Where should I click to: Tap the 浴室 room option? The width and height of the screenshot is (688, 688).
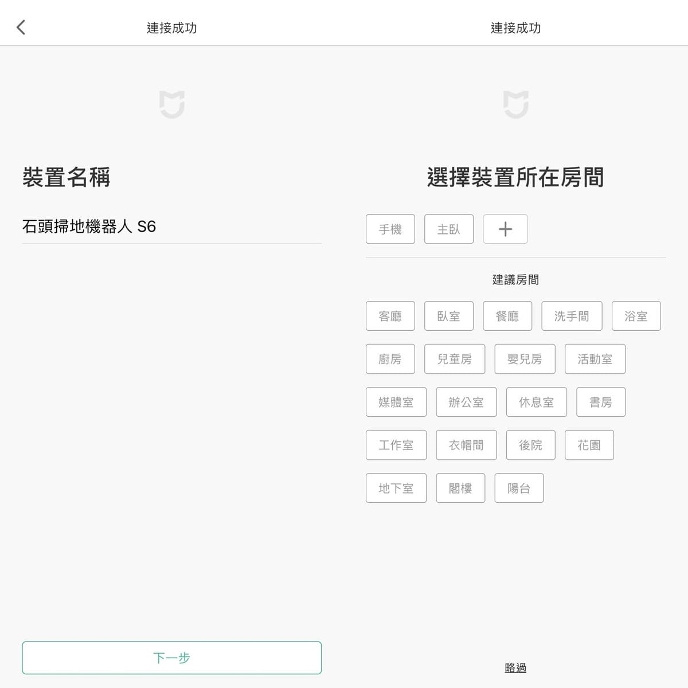pos(635,316)
